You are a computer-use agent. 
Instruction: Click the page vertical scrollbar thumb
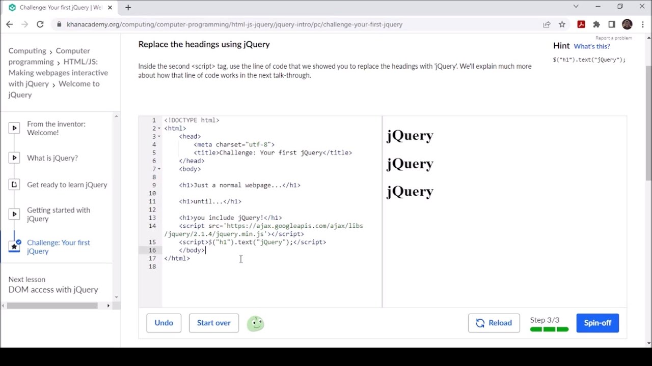coord(648,123)
